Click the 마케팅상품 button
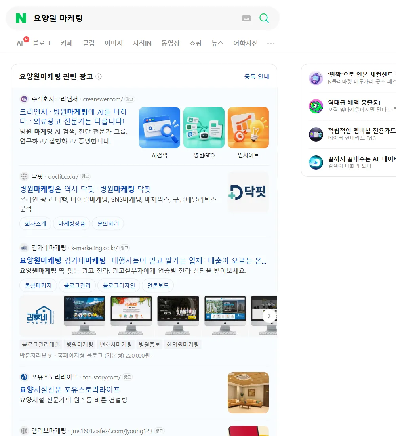This screenshot has width=396, height=436. pos(72,224)
